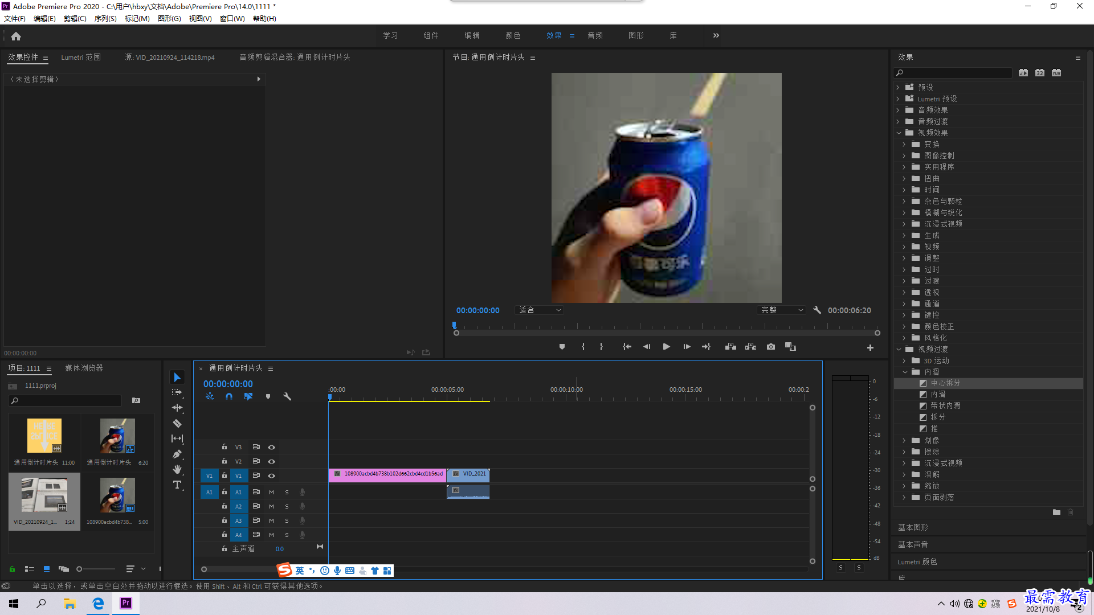Mute audio track A3

coord(271,520)
